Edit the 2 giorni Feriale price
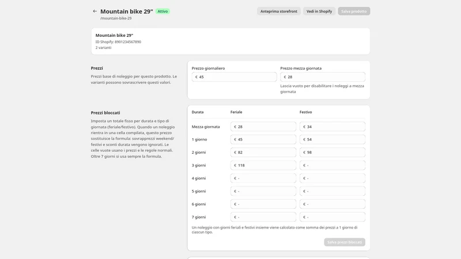The width and height of the screenshot is (461, 259). point(263,153)
